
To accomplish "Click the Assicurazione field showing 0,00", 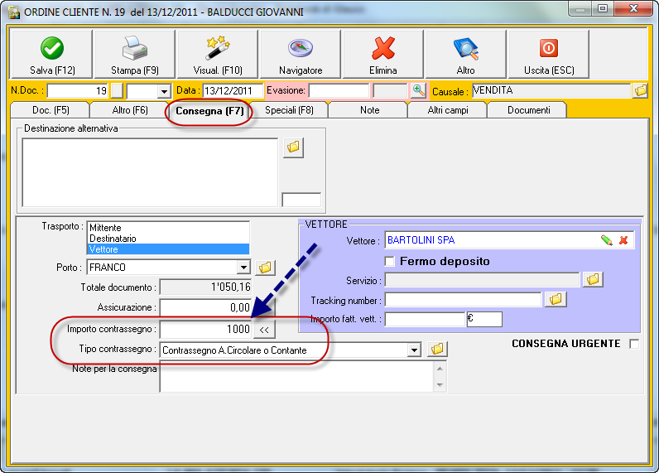I will pyautogui.click(x=205, y=307).
